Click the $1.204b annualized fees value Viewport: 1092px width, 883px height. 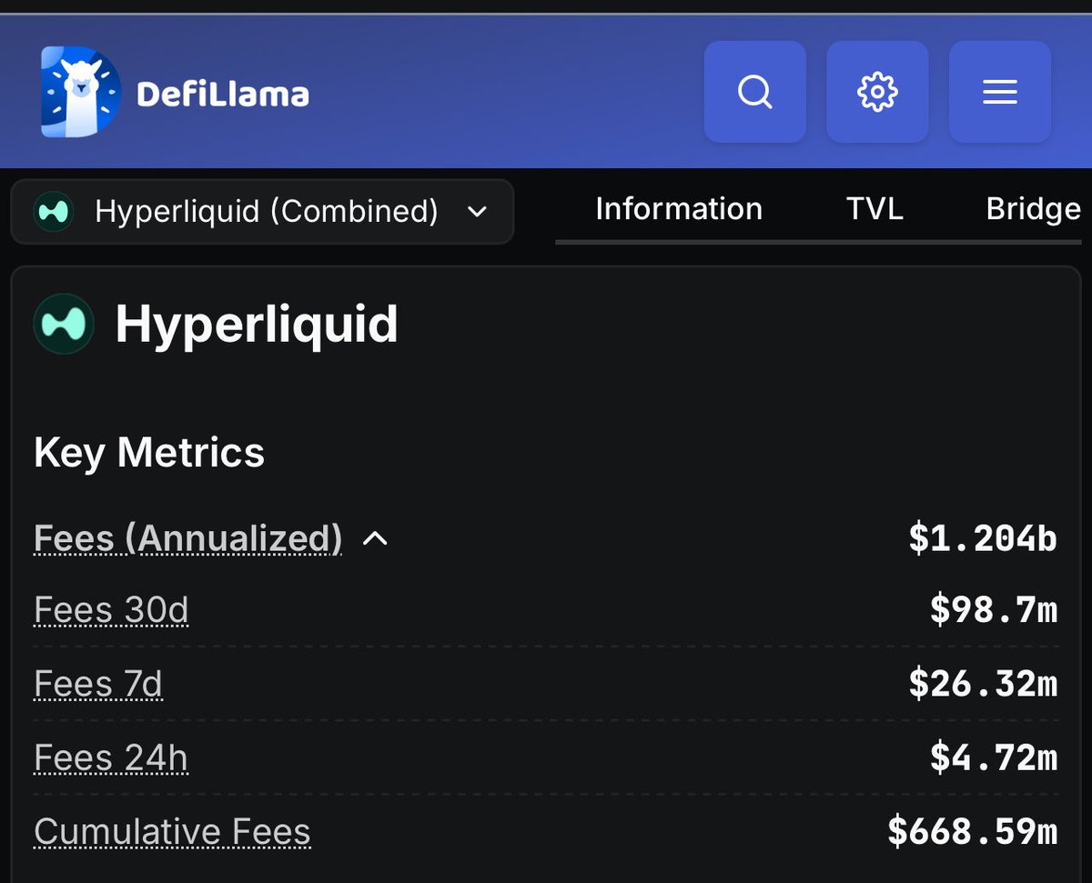pyautogui.click(x=983, y=538)
